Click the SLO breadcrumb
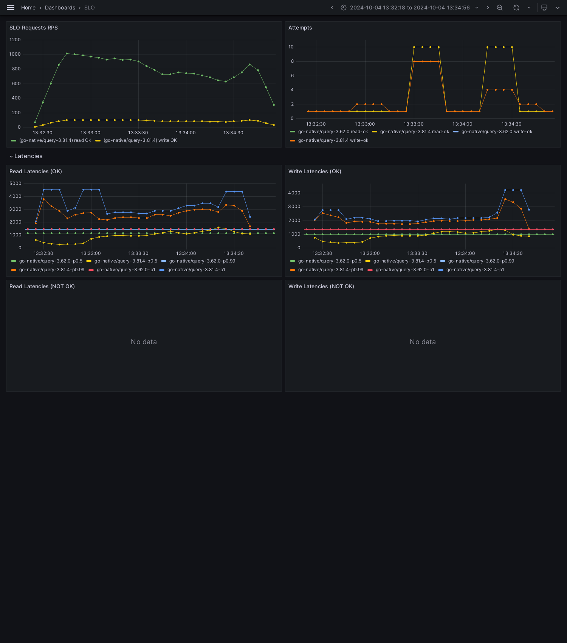567x643 pixels. click(x=90, y=8)
